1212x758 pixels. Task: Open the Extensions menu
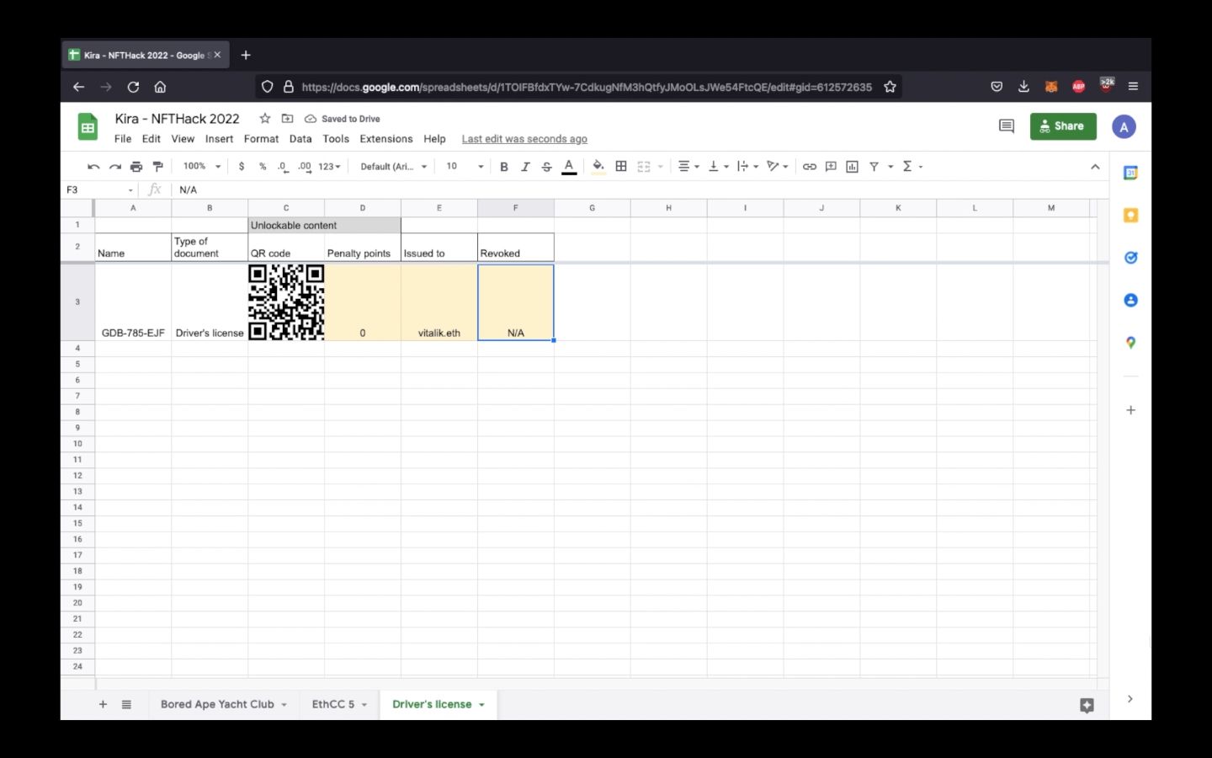(x=386, y=139)
